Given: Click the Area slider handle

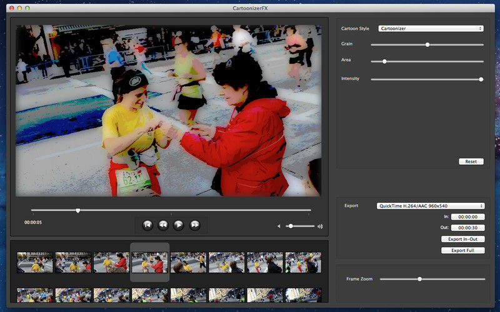Looking at the screenshot, I should (x=384, y=61).
